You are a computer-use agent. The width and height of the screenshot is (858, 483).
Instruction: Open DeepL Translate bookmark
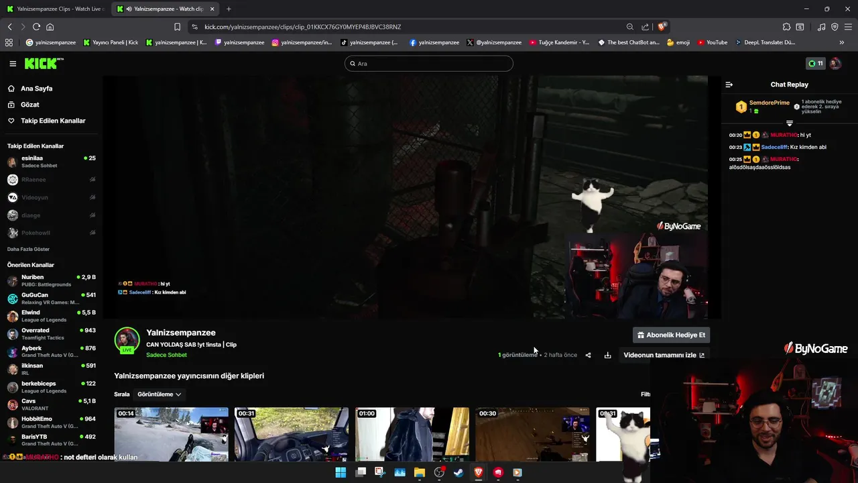765,42
